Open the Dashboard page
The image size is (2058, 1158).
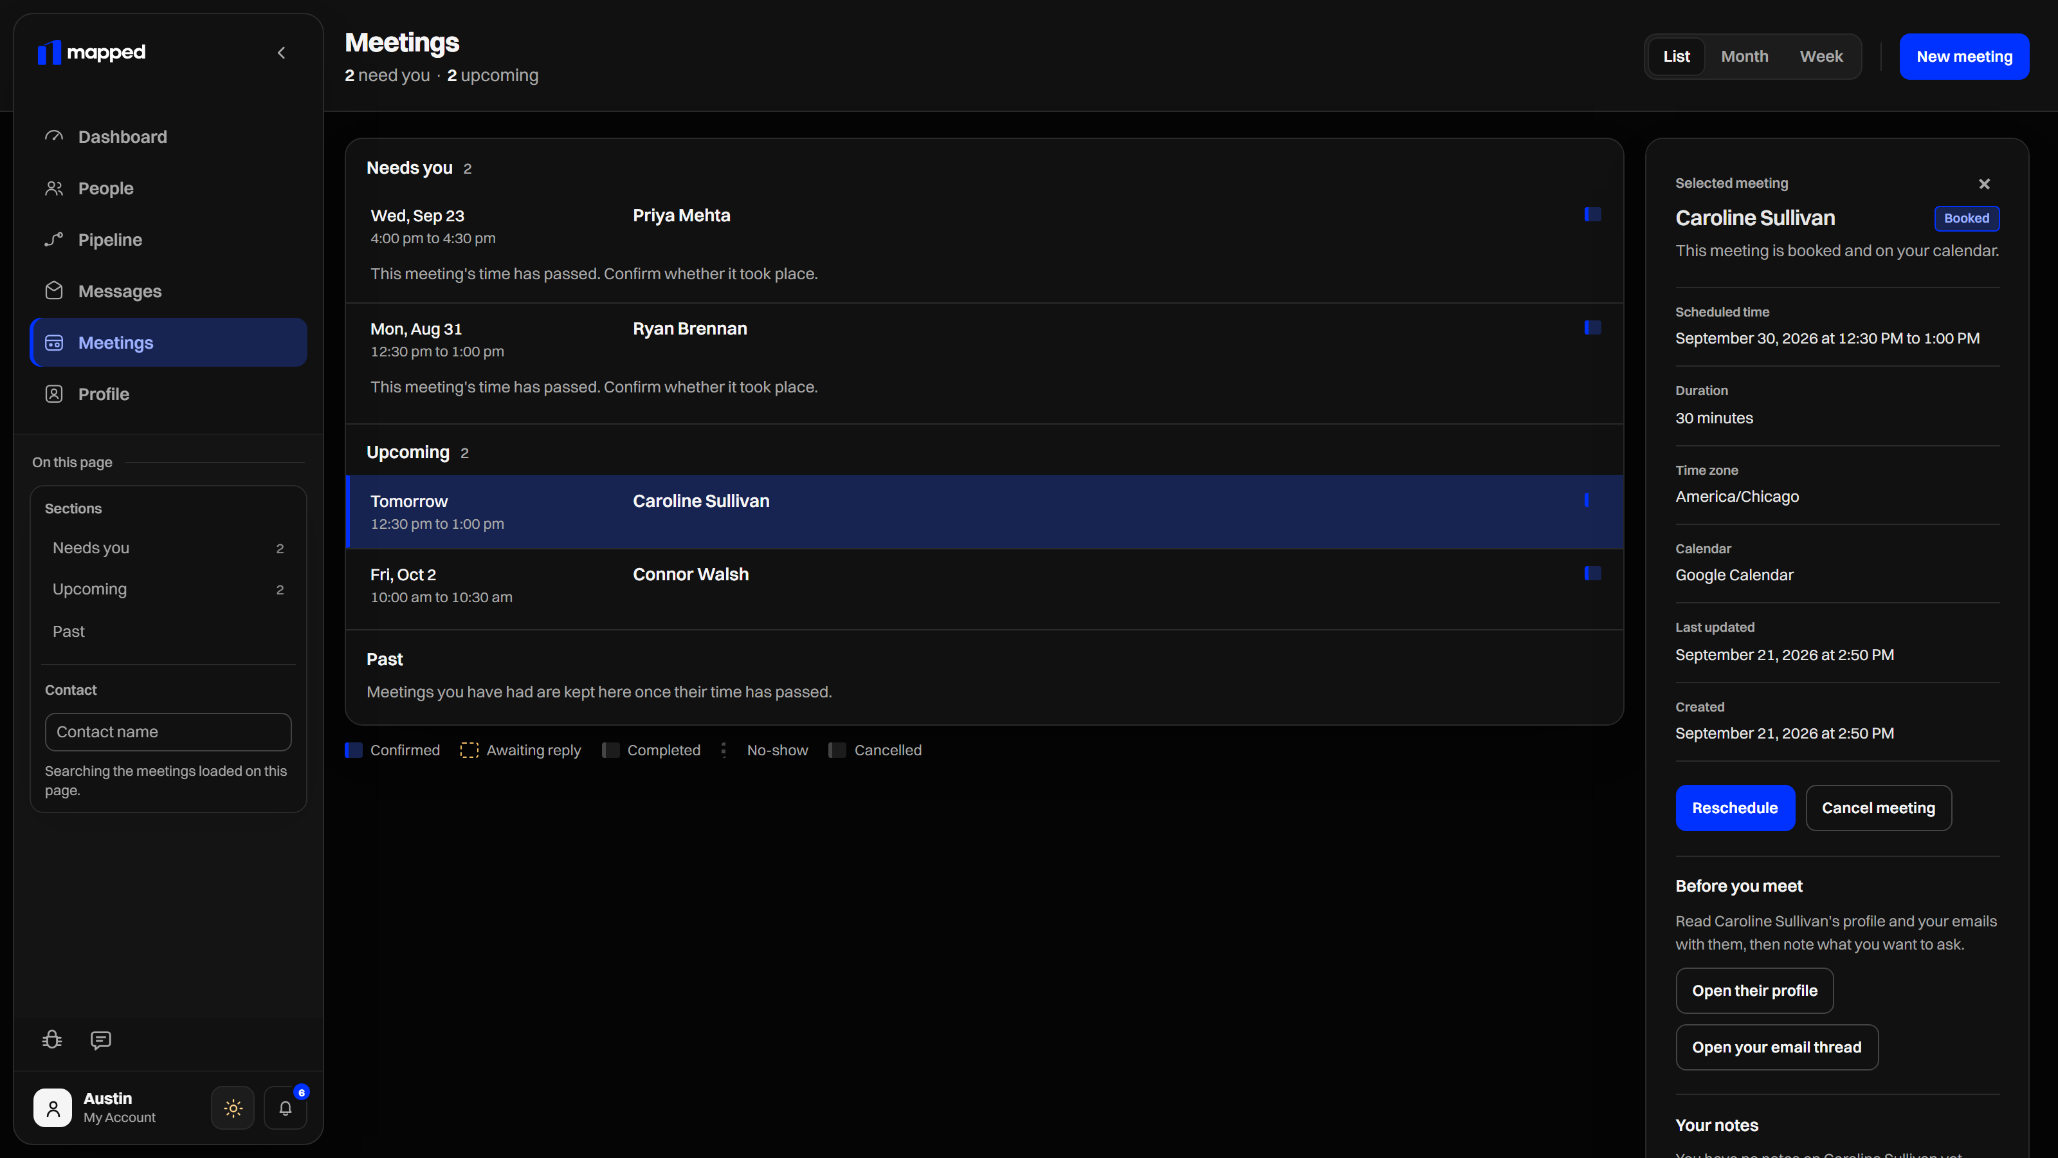[x=168, y=136]
